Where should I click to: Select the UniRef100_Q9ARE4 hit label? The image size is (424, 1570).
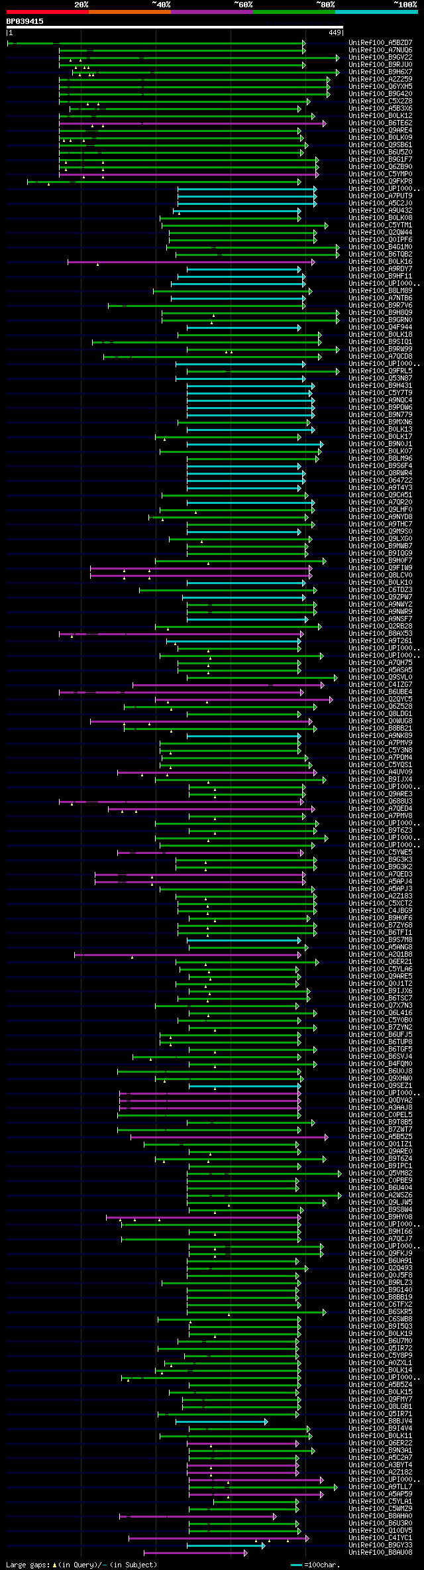click(x=380, y=130)
